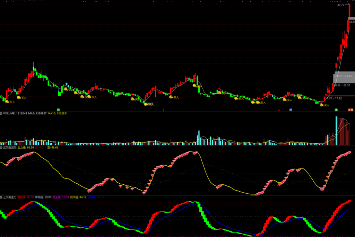Select the gray 22.57 - 23.12 price gap box
Screen dimensions: 355x237
(x=344, y=76)
